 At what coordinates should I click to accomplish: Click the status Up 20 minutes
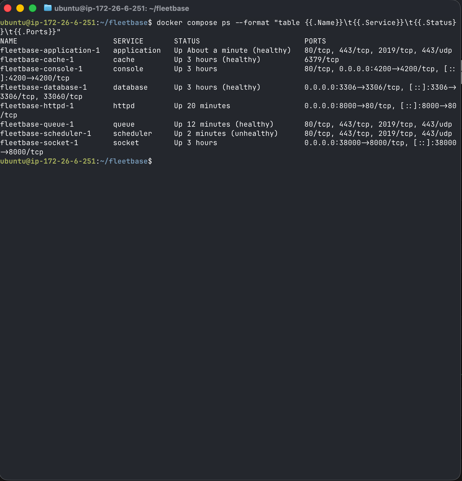(x=202, y=106)
